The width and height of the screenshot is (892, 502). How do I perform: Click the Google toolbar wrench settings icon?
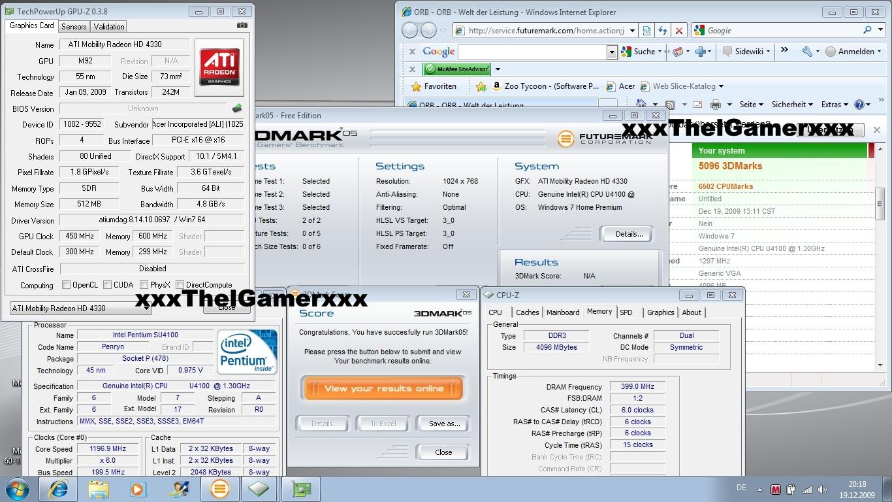coord(807,52)
